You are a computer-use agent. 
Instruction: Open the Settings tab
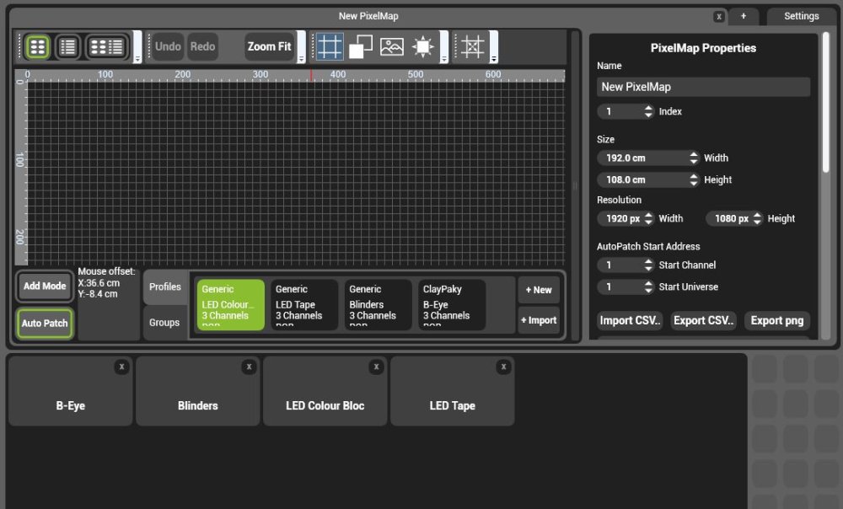[x=800, y=15]
